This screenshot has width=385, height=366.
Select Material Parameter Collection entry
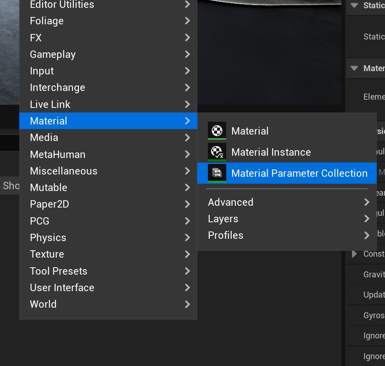click(x=299, y=173)
